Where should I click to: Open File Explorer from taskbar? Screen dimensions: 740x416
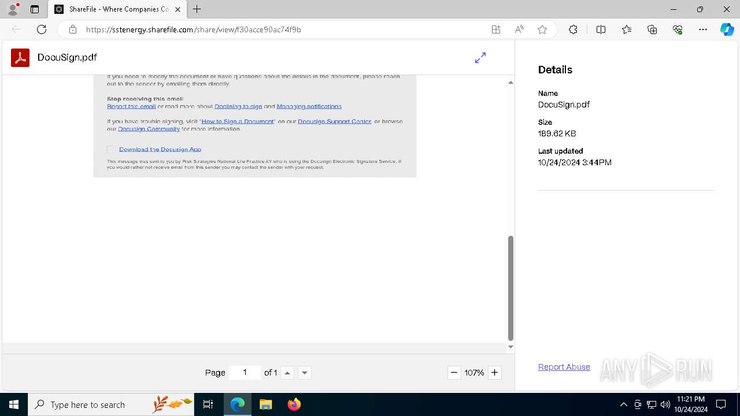pos(265,404)
